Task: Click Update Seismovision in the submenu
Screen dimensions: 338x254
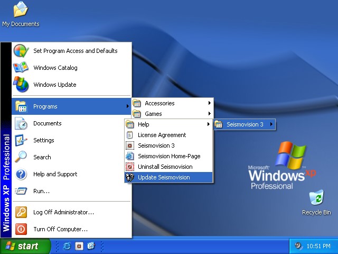Action: [x=163, y=177]
